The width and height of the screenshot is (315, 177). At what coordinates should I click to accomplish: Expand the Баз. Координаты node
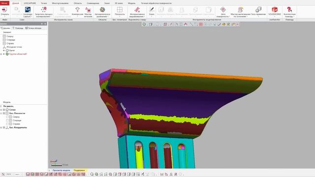coord(1,128)
